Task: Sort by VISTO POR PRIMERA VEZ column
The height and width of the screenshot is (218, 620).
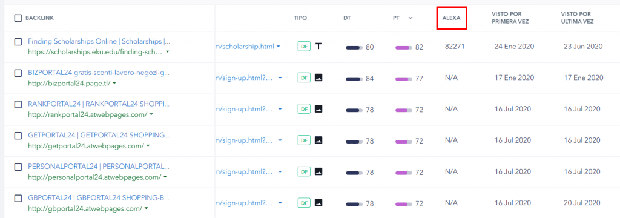Action: coord(510,18)
